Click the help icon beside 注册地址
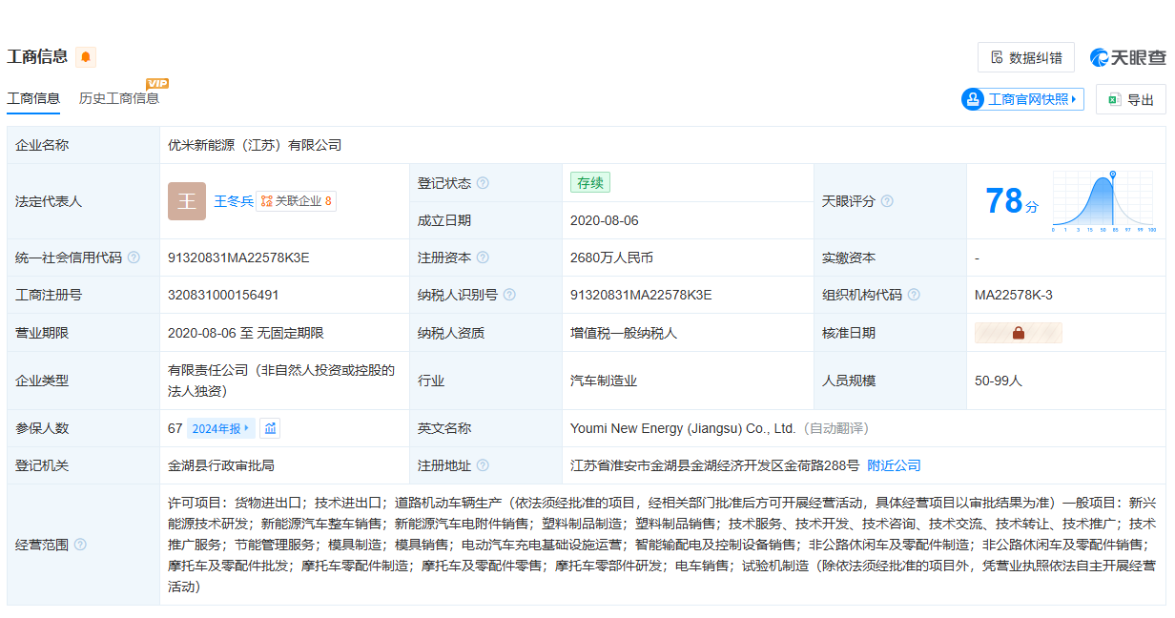 (x=483, y=465)
